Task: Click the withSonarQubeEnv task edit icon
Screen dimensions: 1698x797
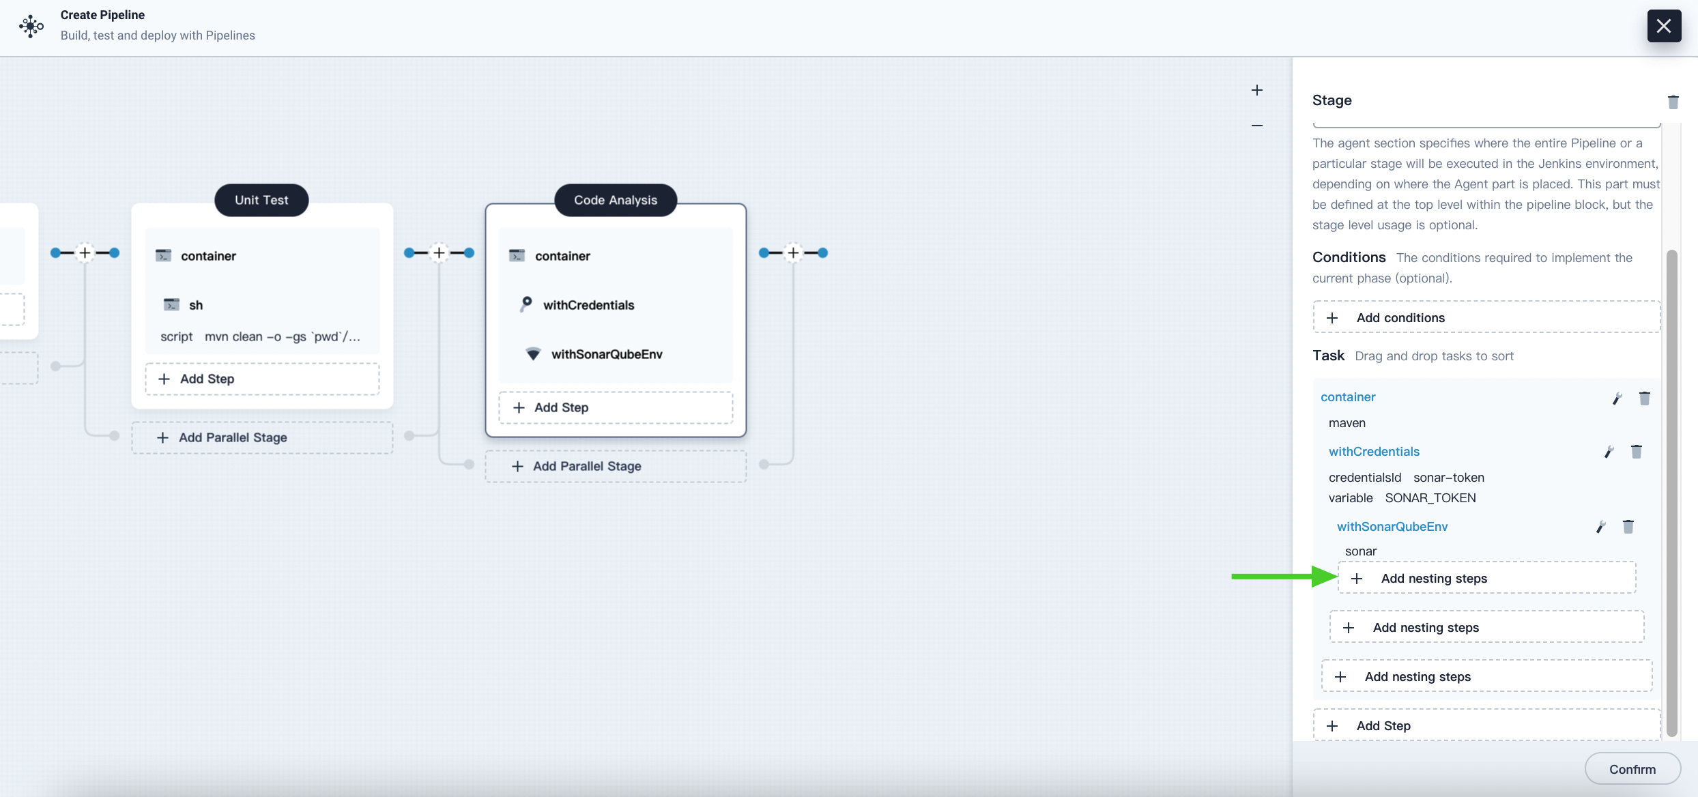Action: click(1600, 526)
